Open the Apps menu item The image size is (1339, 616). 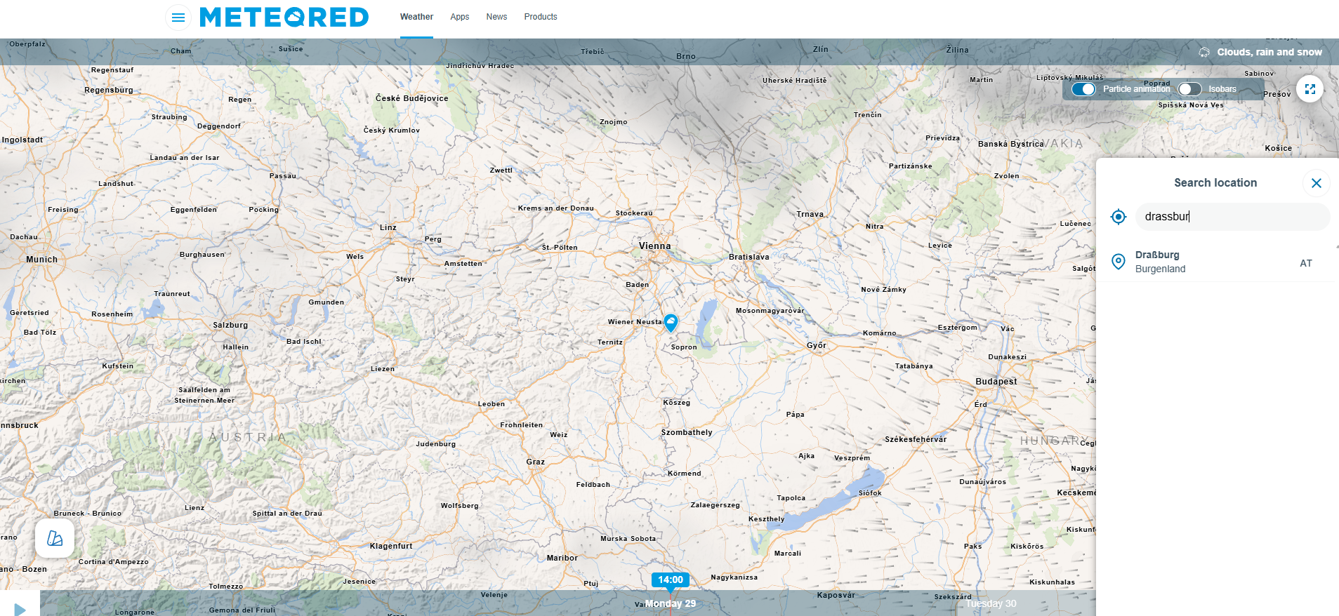point(460,17)
